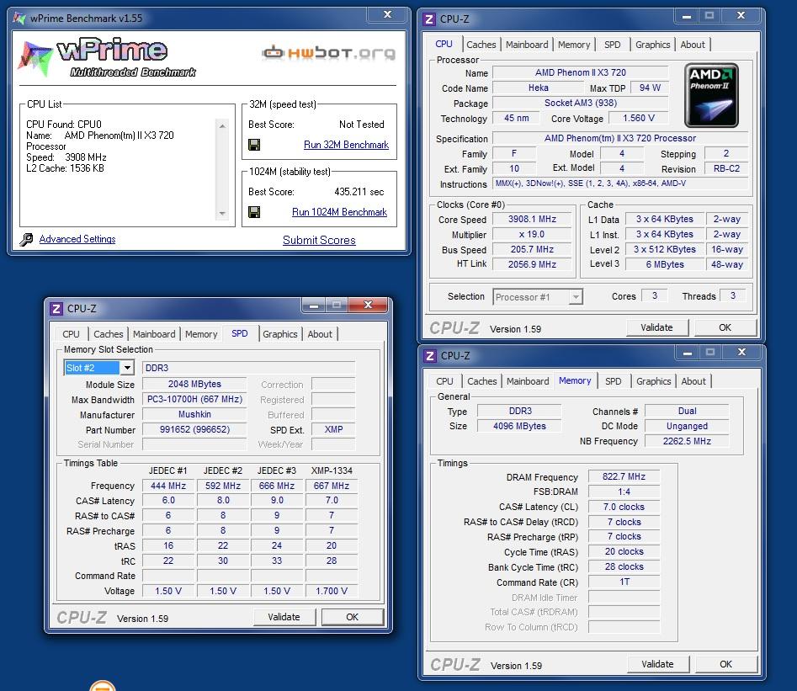Run the 1024M Benchmark
Image resolution: width=797 pixels, height=691 pixels.
[339, 212]
